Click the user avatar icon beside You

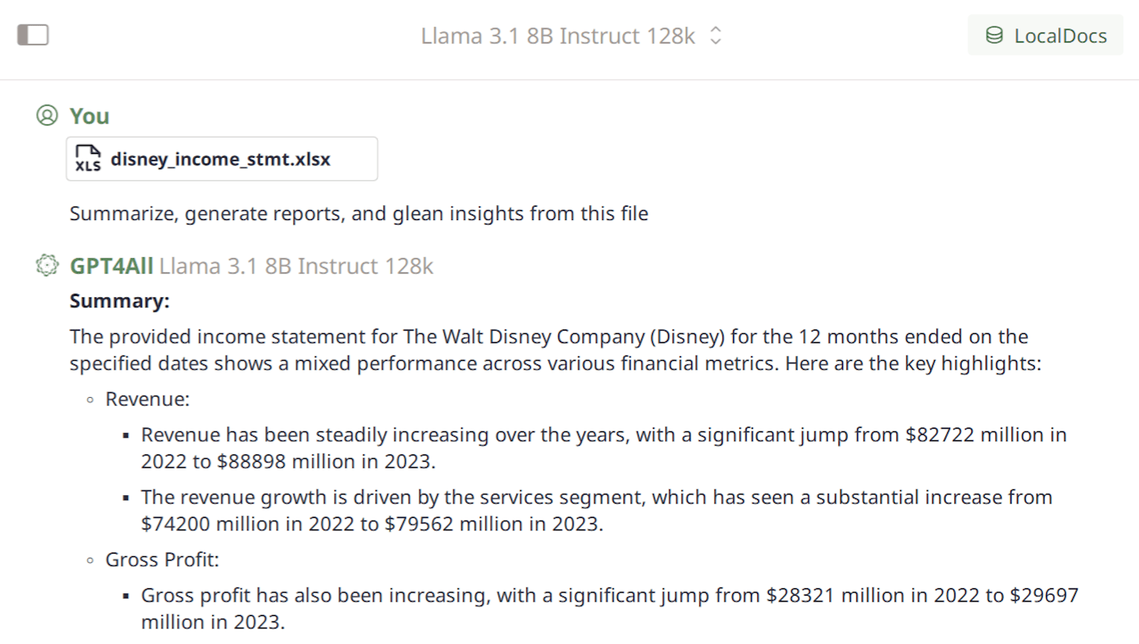coord(47,115)
